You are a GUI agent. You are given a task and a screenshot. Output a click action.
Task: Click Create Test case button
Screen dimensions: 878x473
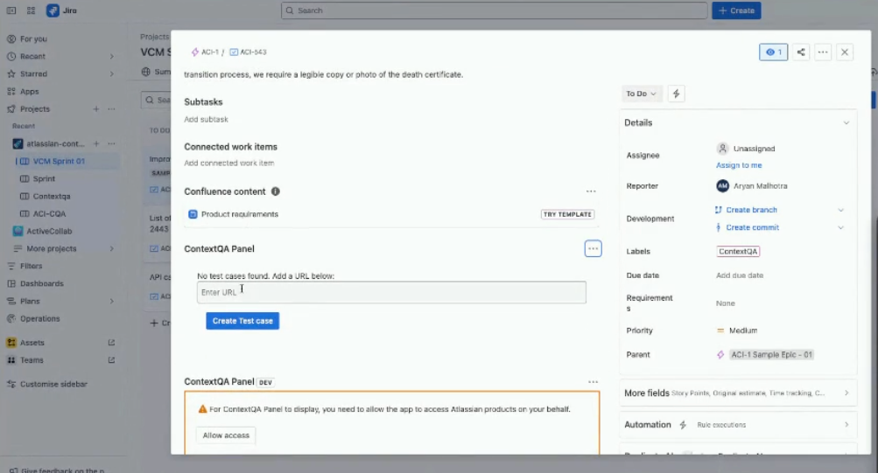242,321
